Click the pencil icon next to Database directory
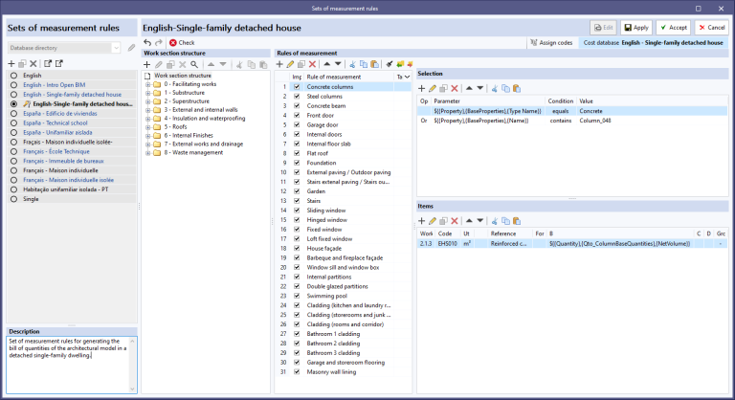This screenshot has height=400, width=735. (131, 48)
